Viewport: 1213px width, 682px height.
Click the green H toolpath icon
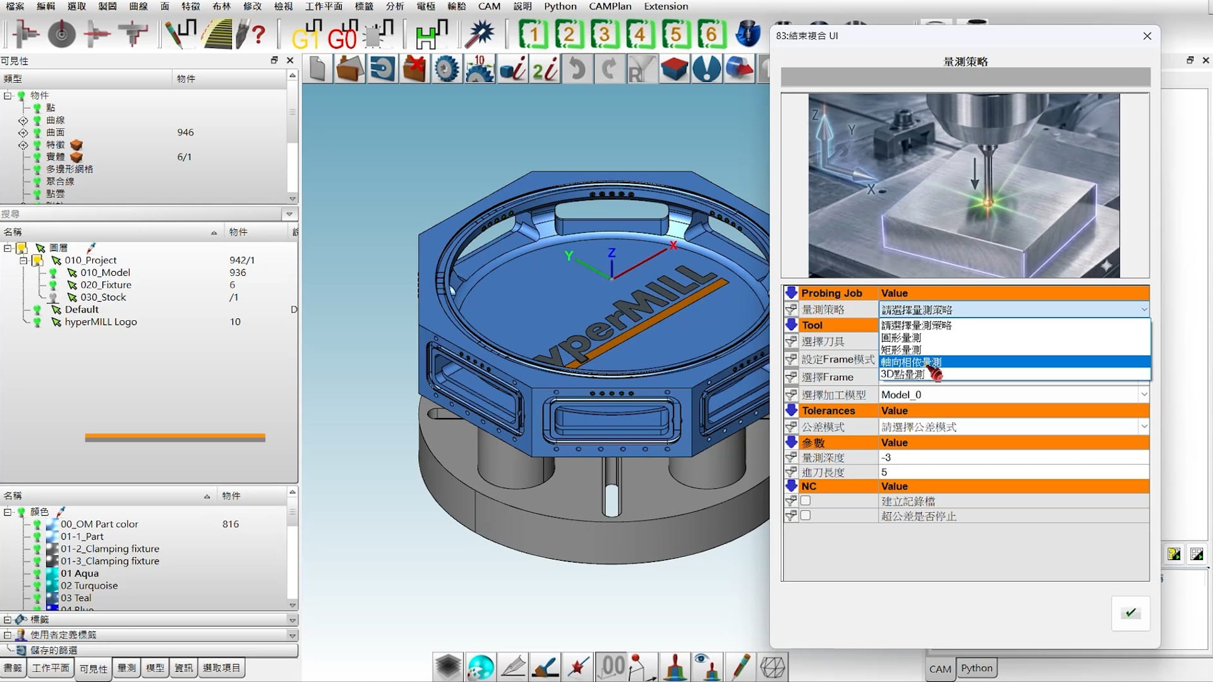tap(431, 34)
